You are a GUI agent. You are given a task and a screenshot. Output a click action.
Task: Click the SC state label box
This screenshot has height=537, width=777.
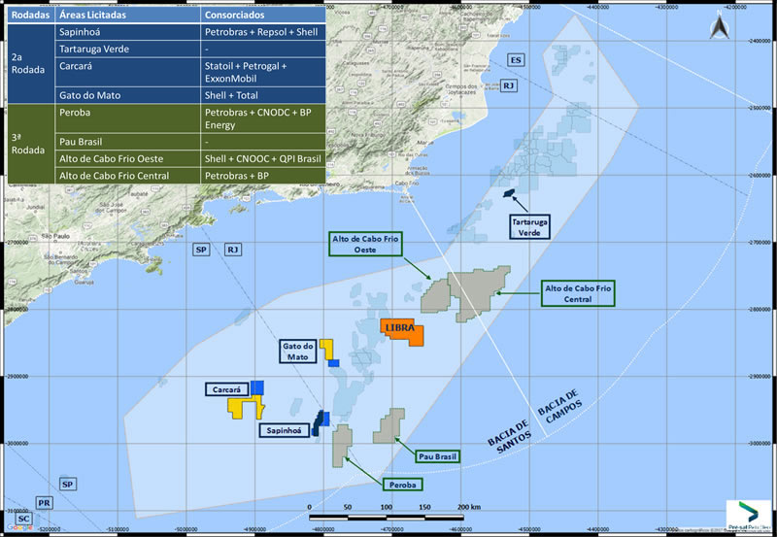pyautogui.click(x=24, y=520)
